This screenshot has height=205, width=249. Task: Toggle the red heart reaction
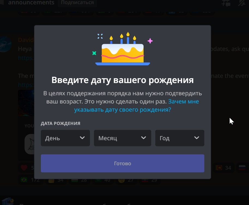point(24,167)
